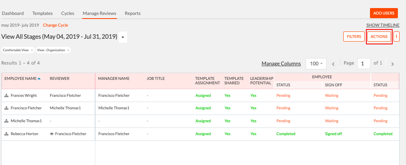Click the SHOW TIMELINE link
Image resolution: width=406 pixels, height=165 pixels.
(x=383, y=25)
